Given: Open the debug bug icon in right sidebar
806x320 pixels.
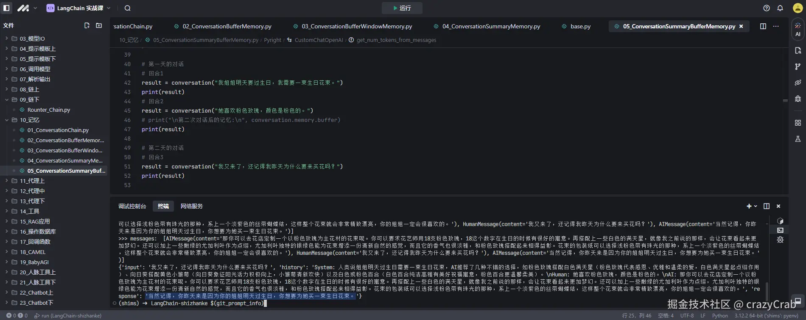Looking at the screenshot, I should (x=798, y=99).
